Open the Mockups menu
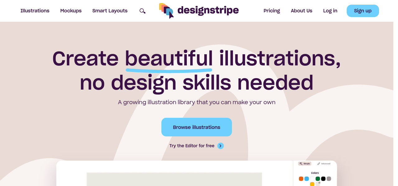The height and width of the screenshot is (186, 398). coord(71,11)
